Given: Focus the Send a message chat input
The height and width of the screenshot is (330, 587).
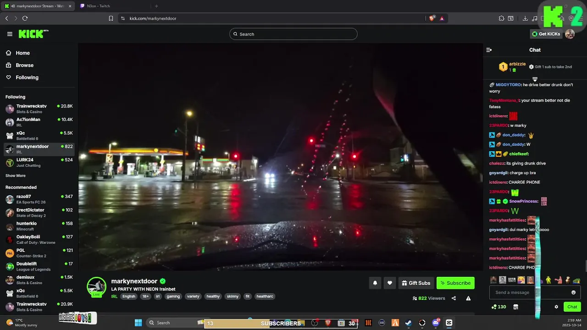Looking at the screenshot, I should tap(535, 292).
